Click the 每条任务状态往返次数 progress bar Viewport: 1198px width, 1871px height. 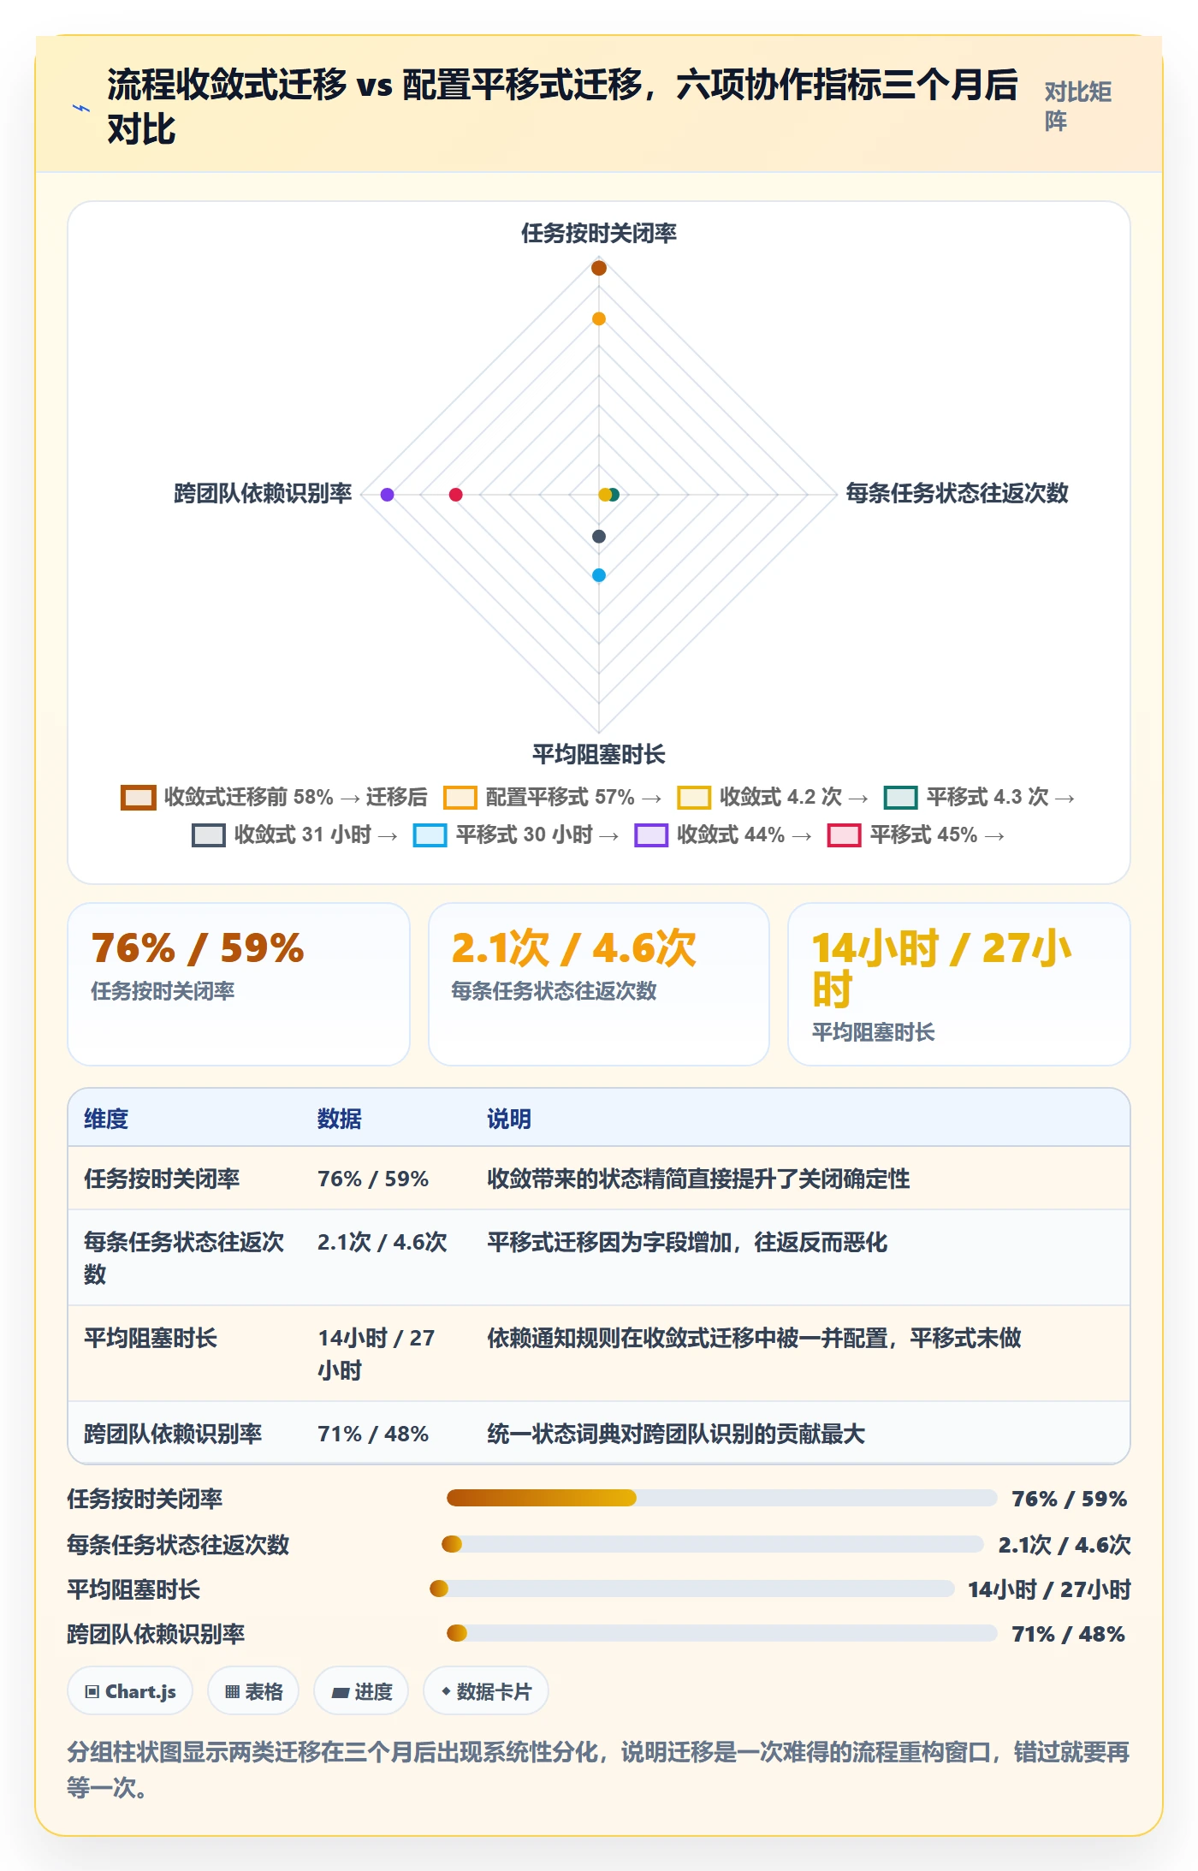tap(712, 1544)
